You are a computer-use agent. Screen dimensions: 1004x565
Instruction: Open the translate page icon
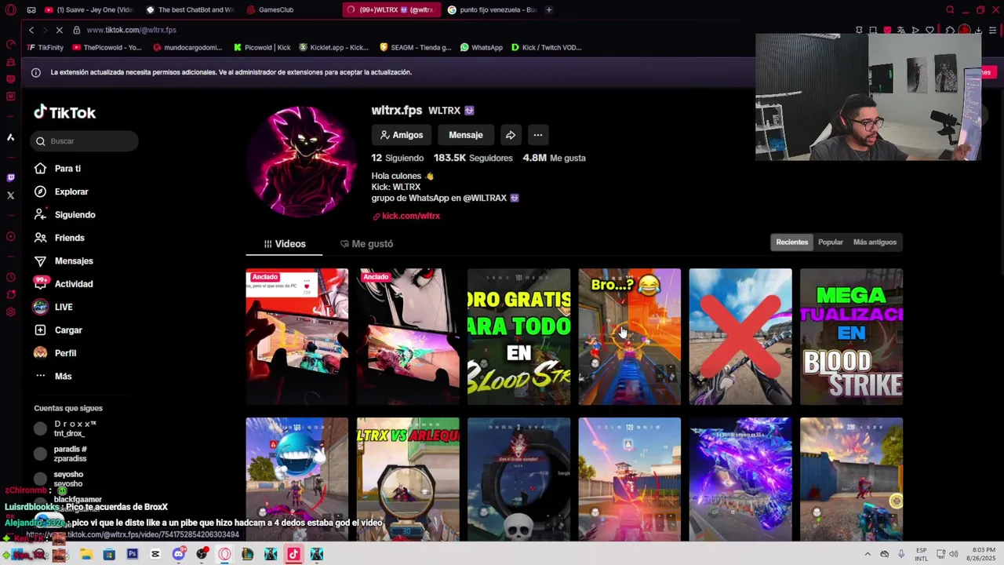(901, 30)
